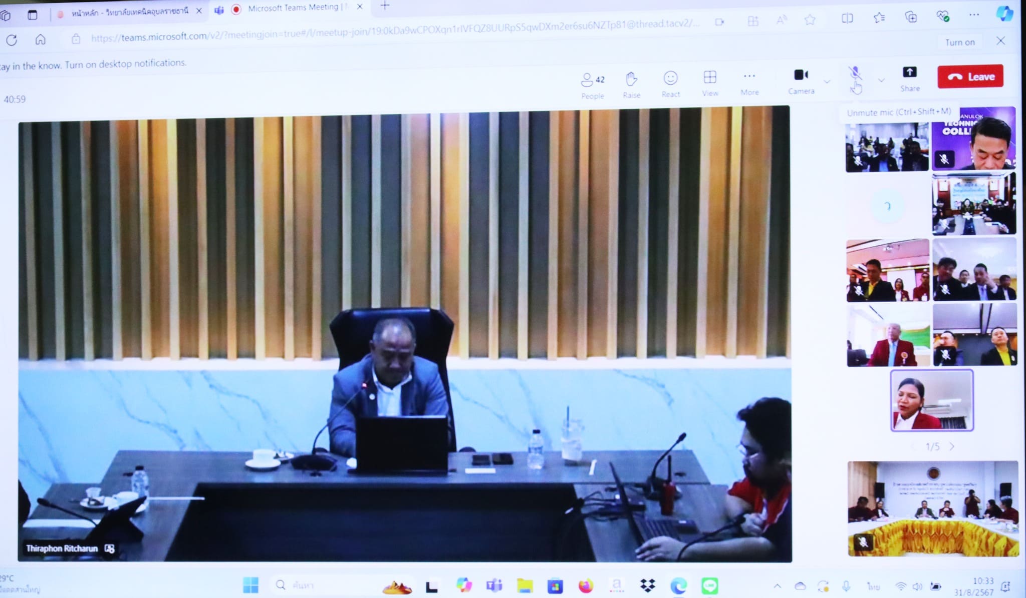Expand microphone options dropdown arrow
This screenshot has width=1026, height=598.
881,80
